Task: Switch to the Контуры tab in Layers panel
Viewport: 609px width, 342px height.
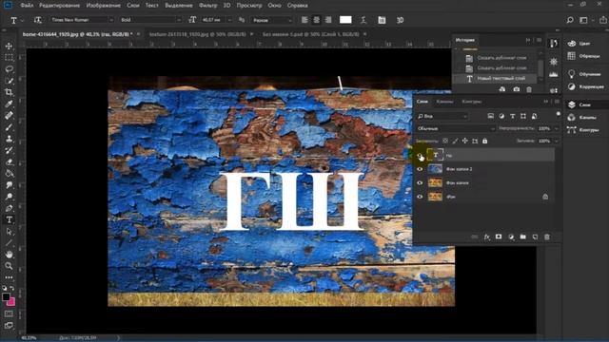Action: click(472, 102)
